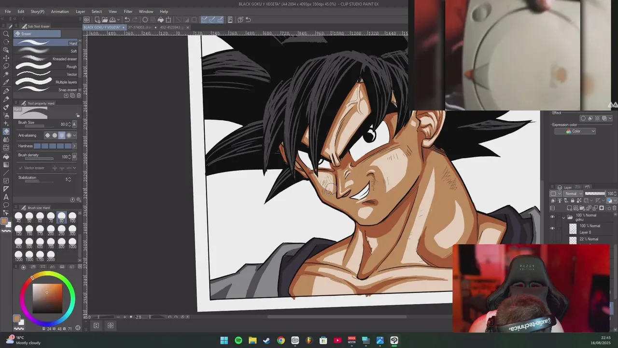
Task: Click the Open file folder icon
Action: 104,20
